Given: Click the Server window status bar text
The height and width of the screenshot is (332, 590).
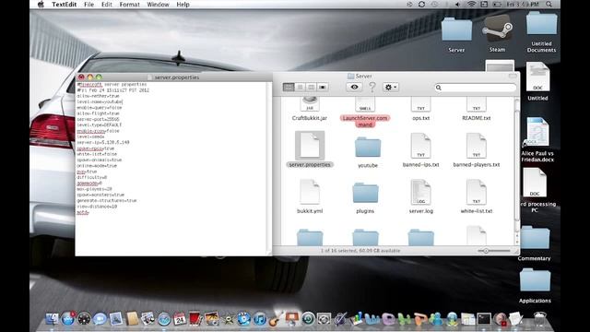Looking at the screenshot, I should [x=360, y=251].
